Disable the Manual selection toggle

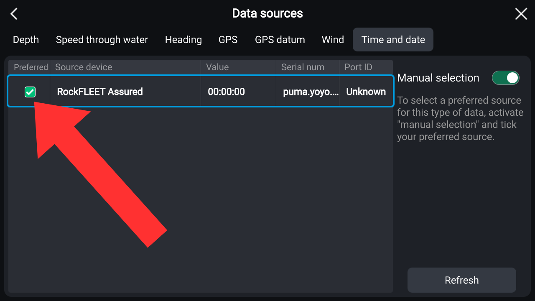click(505, 78)
